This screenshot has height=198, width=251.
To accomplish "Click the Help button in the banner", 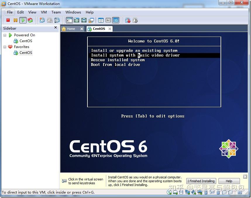I will (229, 181).
